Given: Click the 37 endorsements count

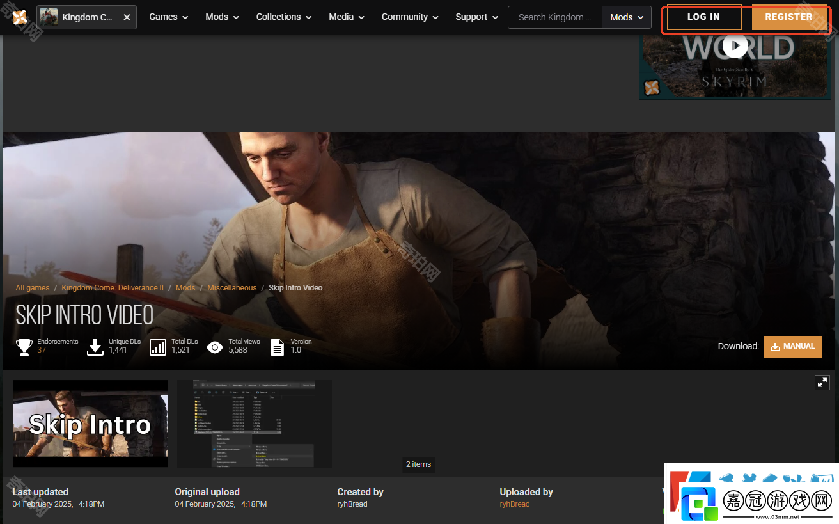Looking at the screenshot, I should (x=42, y=350).
